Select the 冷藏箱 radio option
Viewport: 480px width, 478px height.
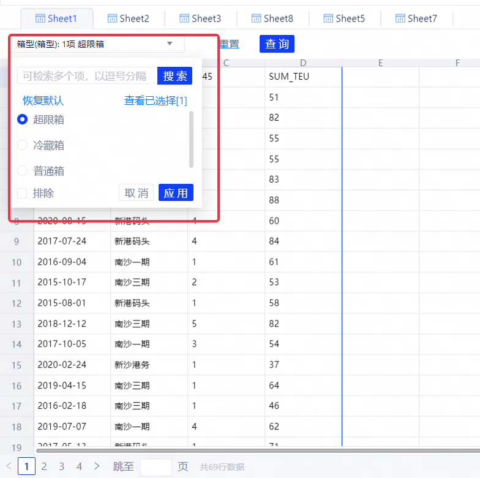click(23, 145)
